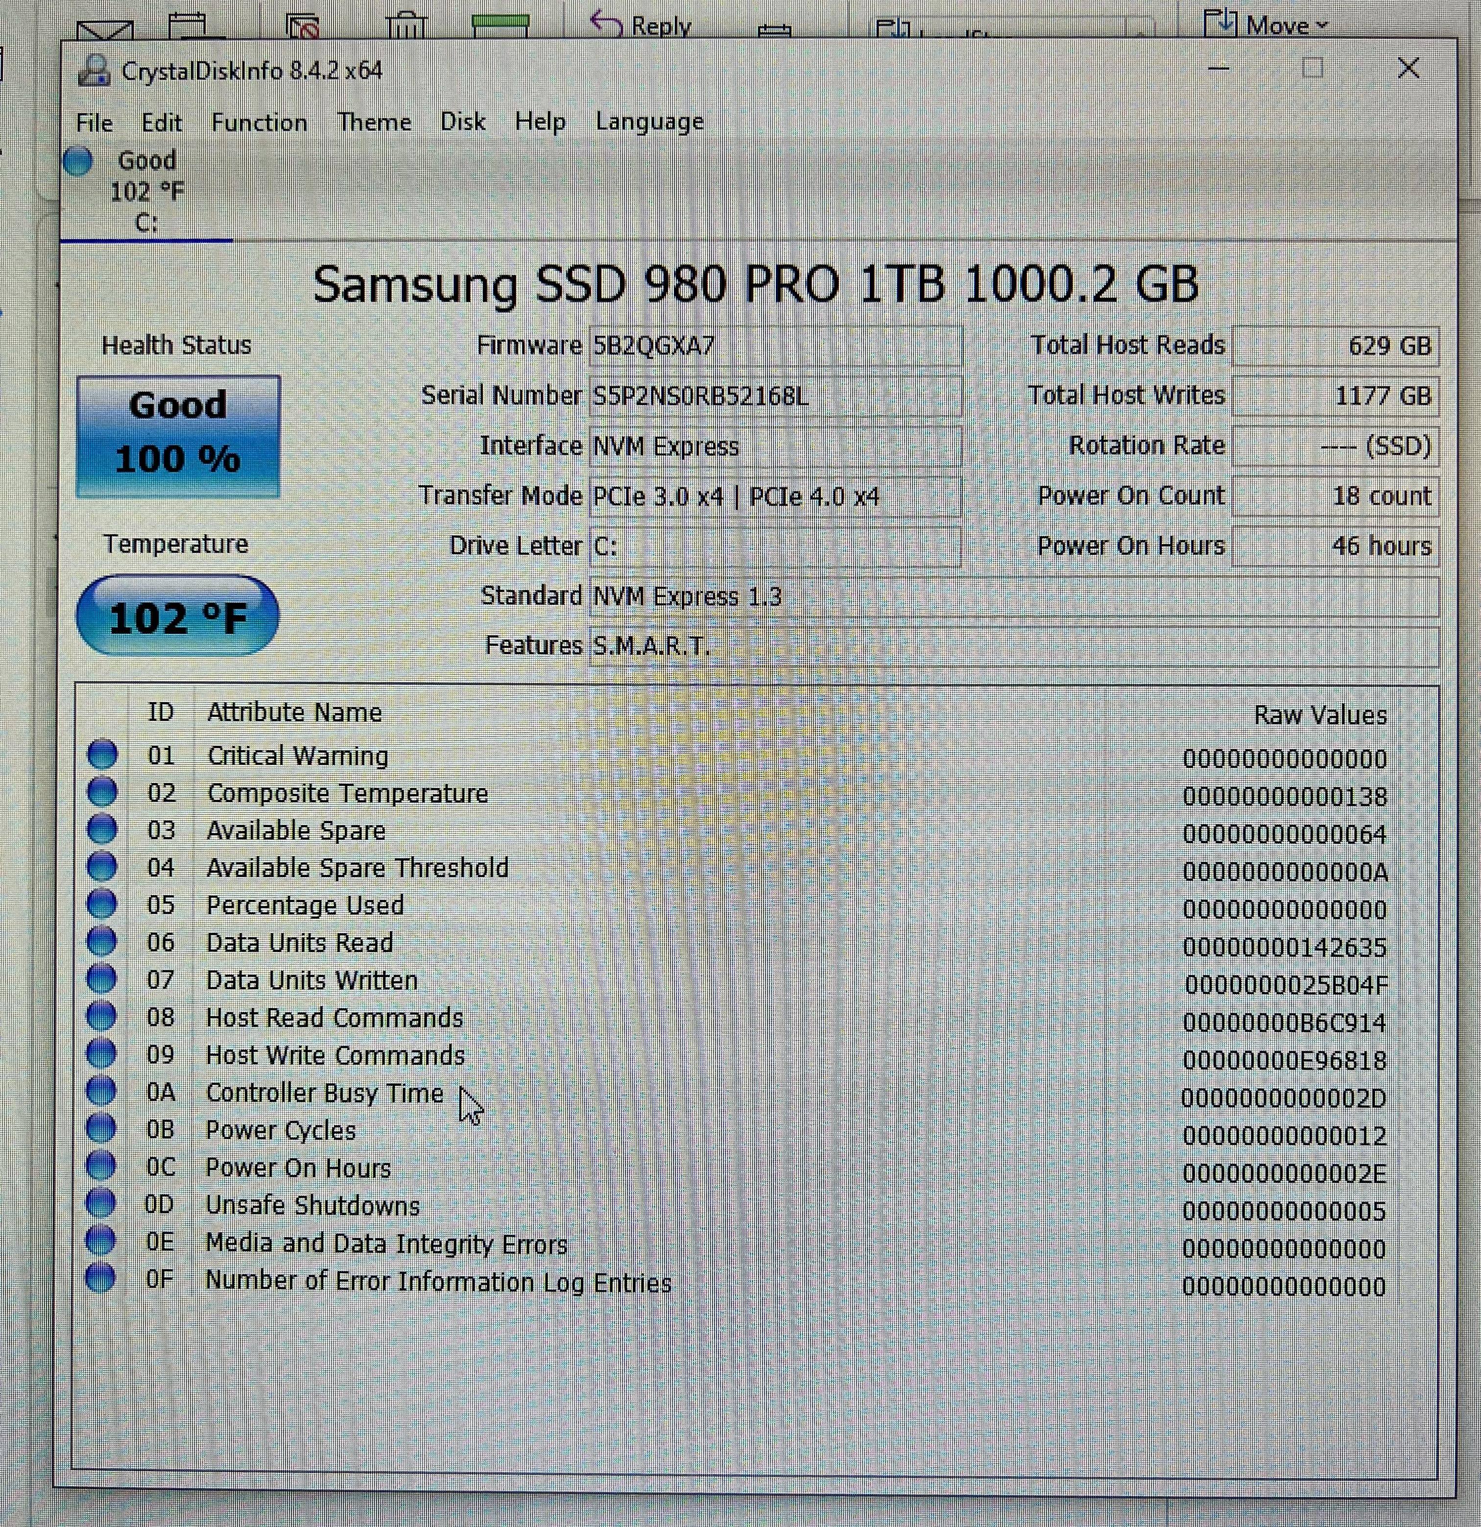1481x1527 pixels.
Task: Click the Composite Temperature status circle
Action: 102,791
